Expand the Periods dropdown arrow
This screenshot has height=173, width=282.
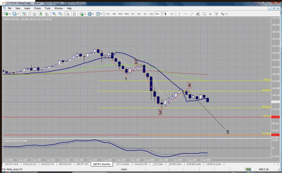93,14
